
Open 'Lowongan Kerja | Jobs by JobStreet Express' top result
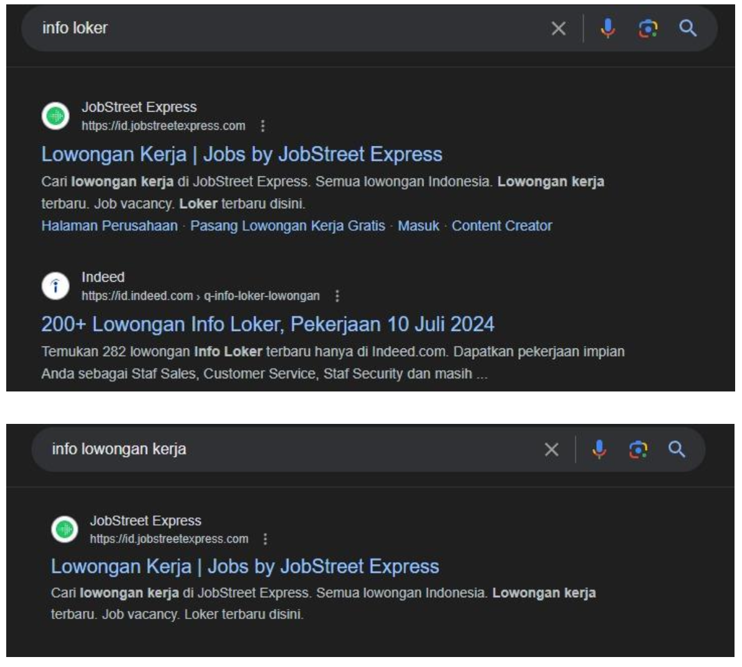tap(242, 155)
